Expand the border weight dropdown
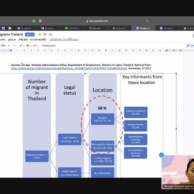The width and height of the screenshot is (194, 194). [29, 46]
